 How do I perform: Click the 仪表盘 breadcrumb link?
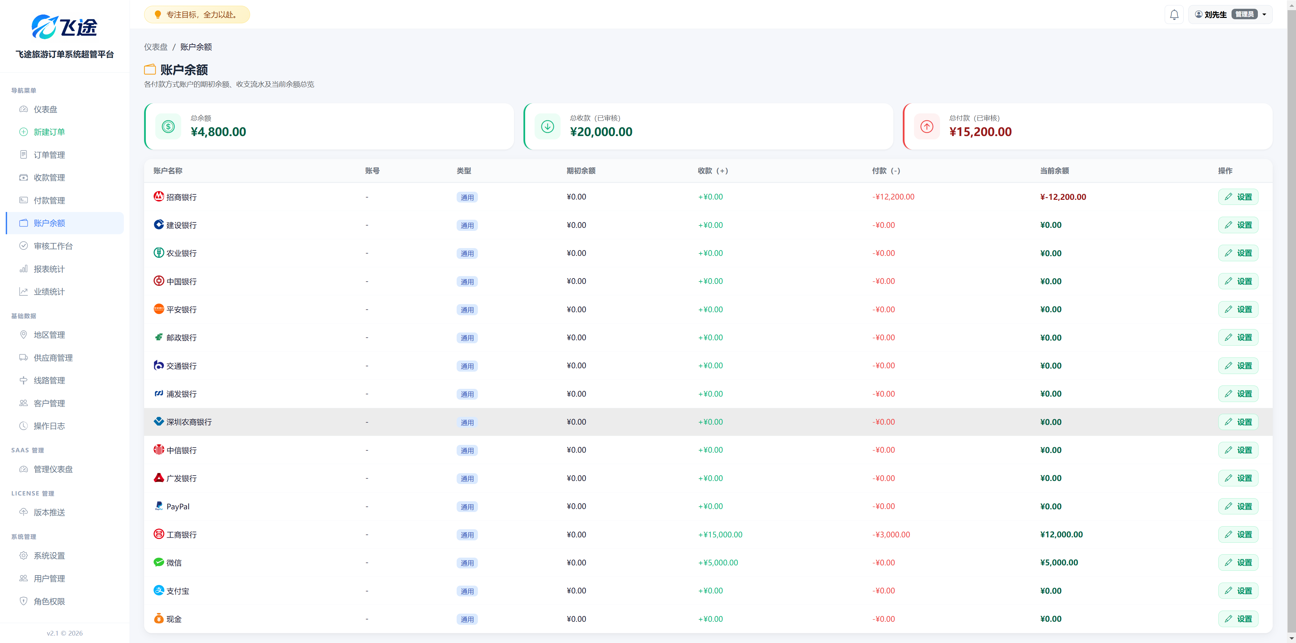tap(156, 47)
